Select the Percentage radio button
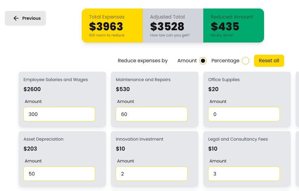The height and width of the screenshot is (191, 299). pos(246,61)
